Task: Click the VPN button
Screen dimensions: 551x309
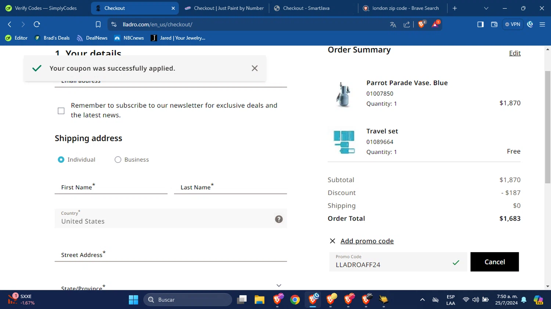Action: click(x=512, y=25)
